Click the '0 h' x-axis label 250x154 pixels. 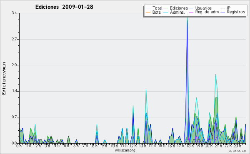click(x=19, y=146)
